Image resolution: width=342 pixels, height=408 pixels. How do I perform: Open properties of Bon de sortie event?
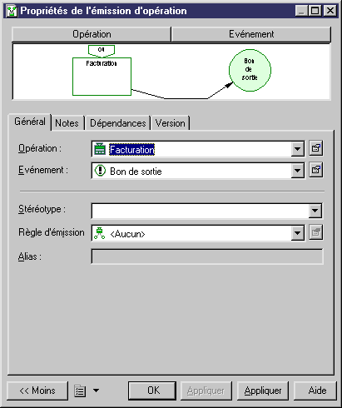coord(316,170)
